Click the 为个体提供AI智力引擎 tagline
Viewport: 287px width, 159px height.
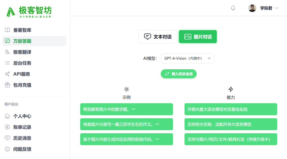(35, 17)
